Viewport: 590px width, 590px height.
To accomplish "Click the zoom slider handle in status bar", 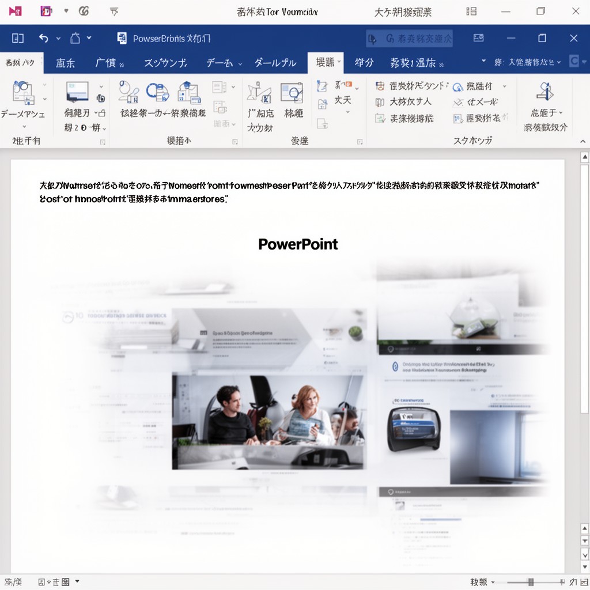I will [531, 582].
